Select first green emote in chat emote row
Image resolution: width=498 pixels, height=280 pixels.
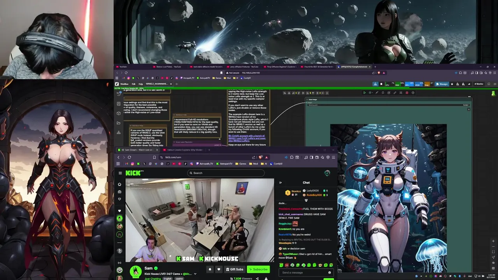(281, 265)
